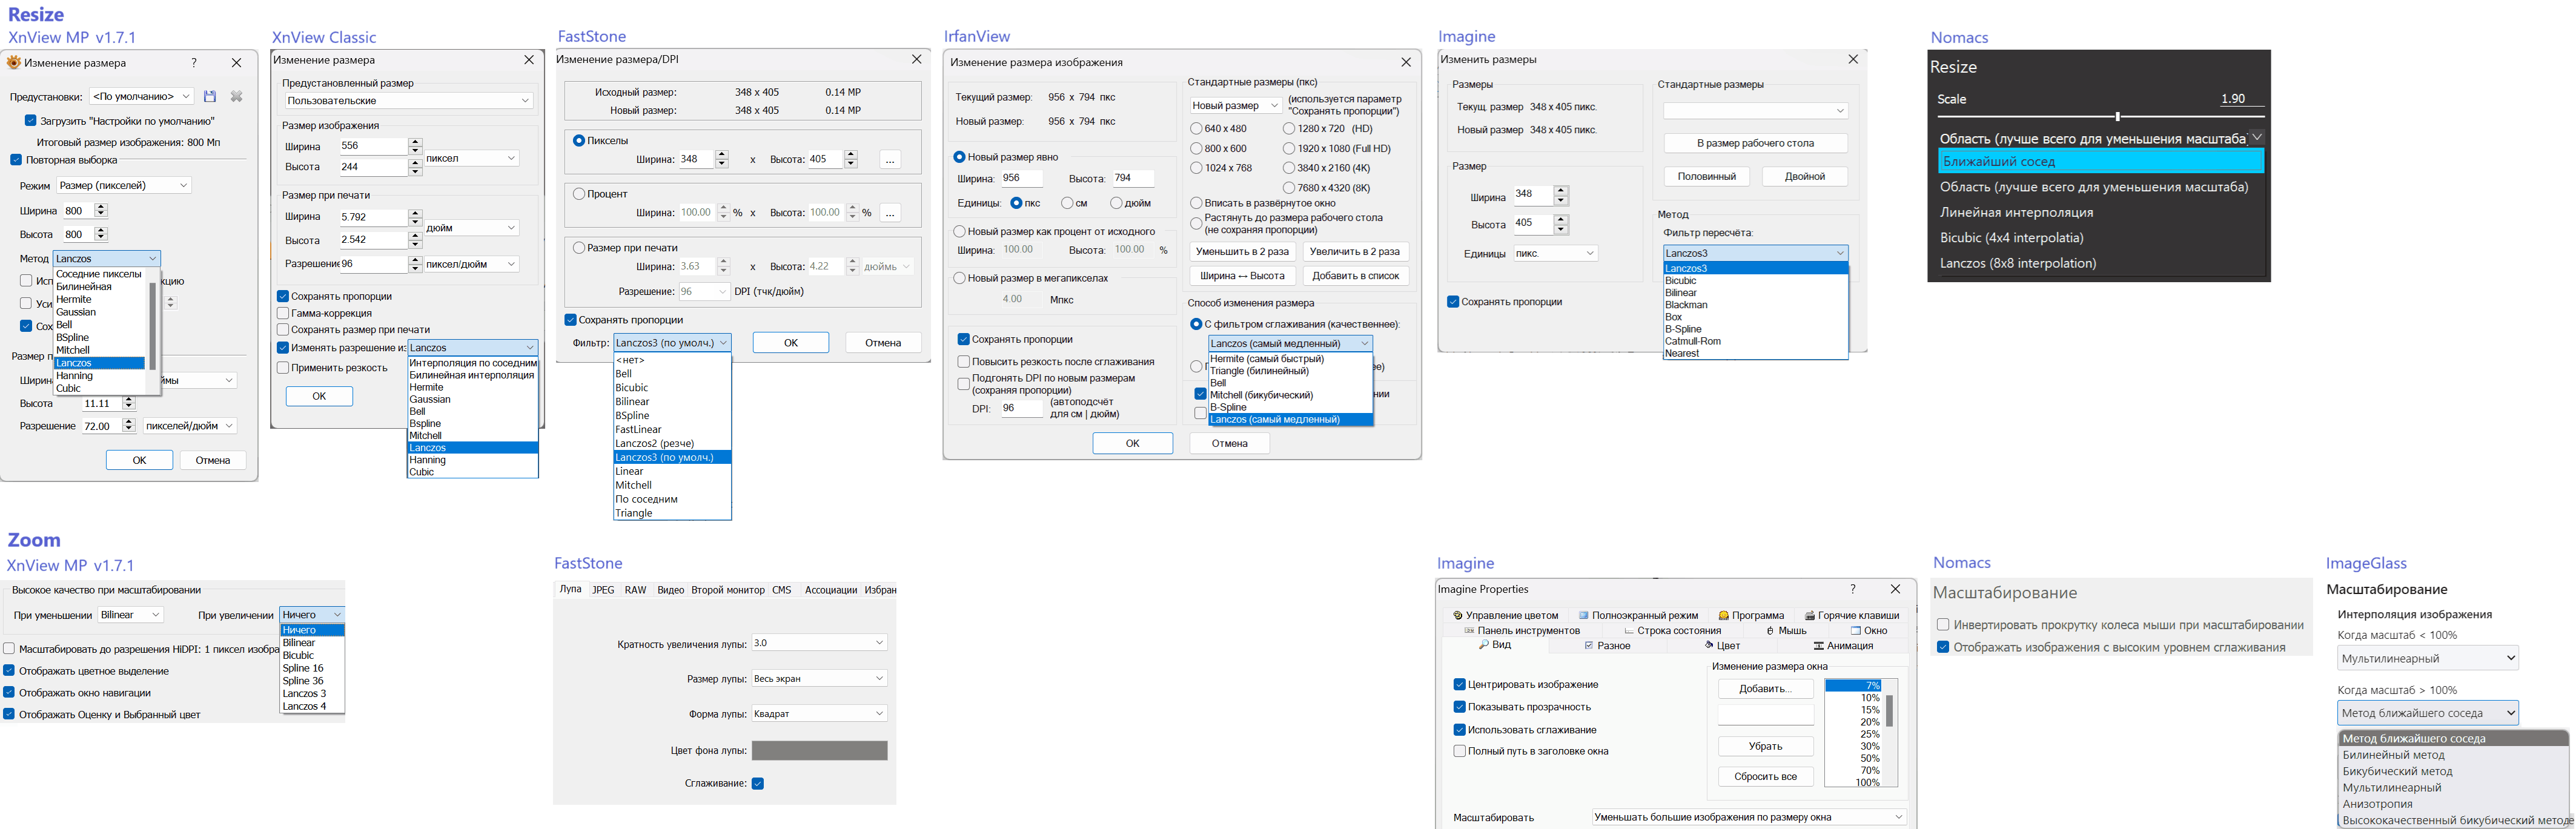
Task: Click the save preset floppy disk icon
Action: pos(210,96)
